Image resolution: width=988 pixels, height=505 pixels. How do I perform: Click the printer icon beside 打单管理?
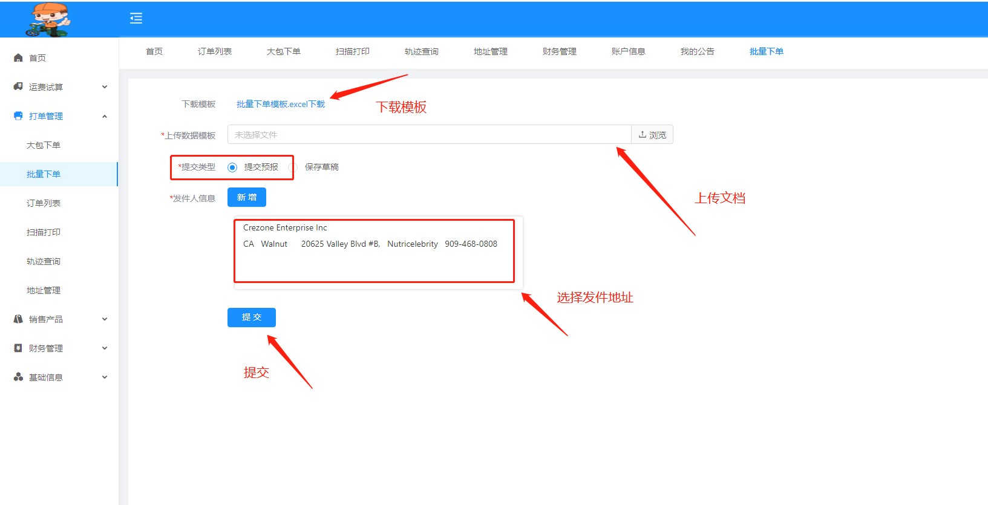click(18, 116)
